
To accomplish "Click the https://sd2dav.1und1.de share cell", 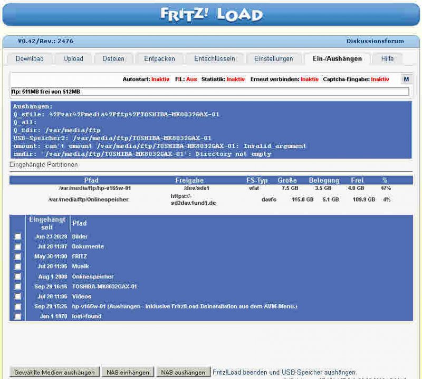I will click(x=193, y=200).
